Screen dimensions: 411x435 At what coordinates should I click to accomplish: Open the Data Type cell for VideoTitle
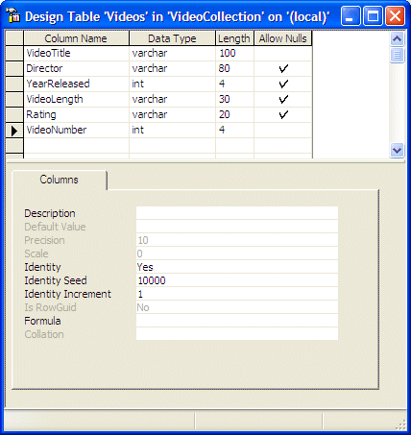172,53
